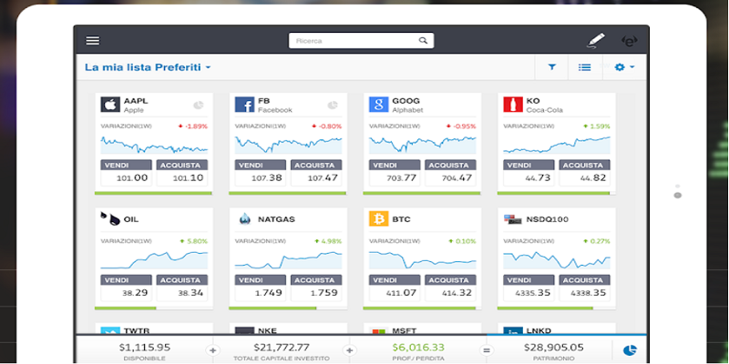Click the Bitcoin BTC icon
Viewport: 729px width, 364px height.
click(x=378, y=219)
